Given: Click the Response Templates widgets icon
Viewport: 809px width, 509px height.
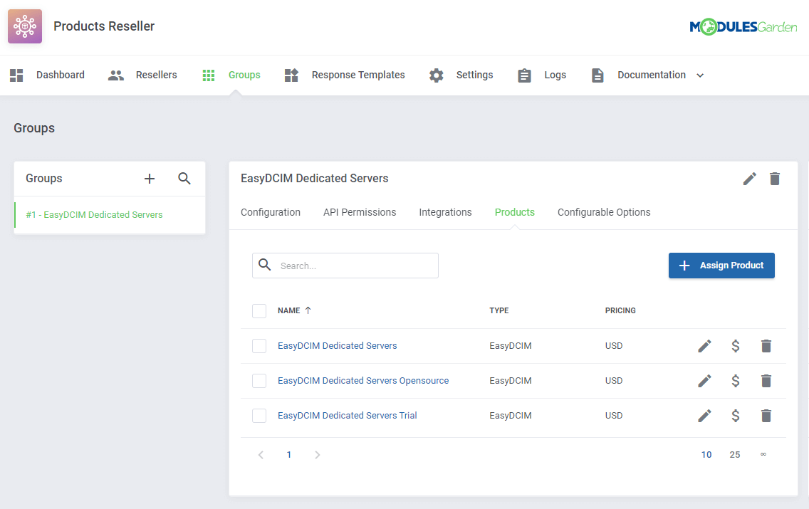Looking at the screenshot, I should click(291, 75).
